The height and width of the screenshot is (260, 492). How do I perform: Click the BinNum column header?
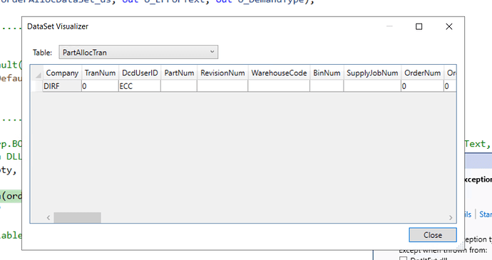(x=327, y=73)
